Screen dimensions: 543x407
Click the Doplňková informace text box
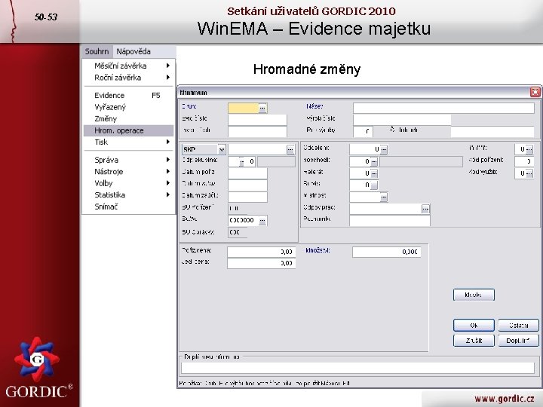(357, 368)
